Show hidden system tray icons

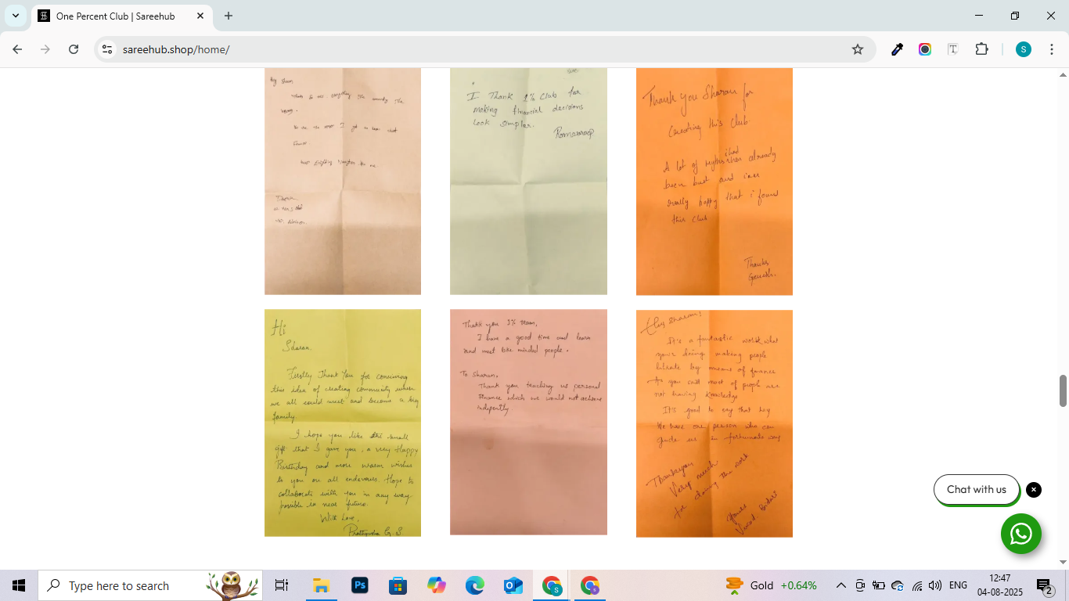tap(840, 585)
